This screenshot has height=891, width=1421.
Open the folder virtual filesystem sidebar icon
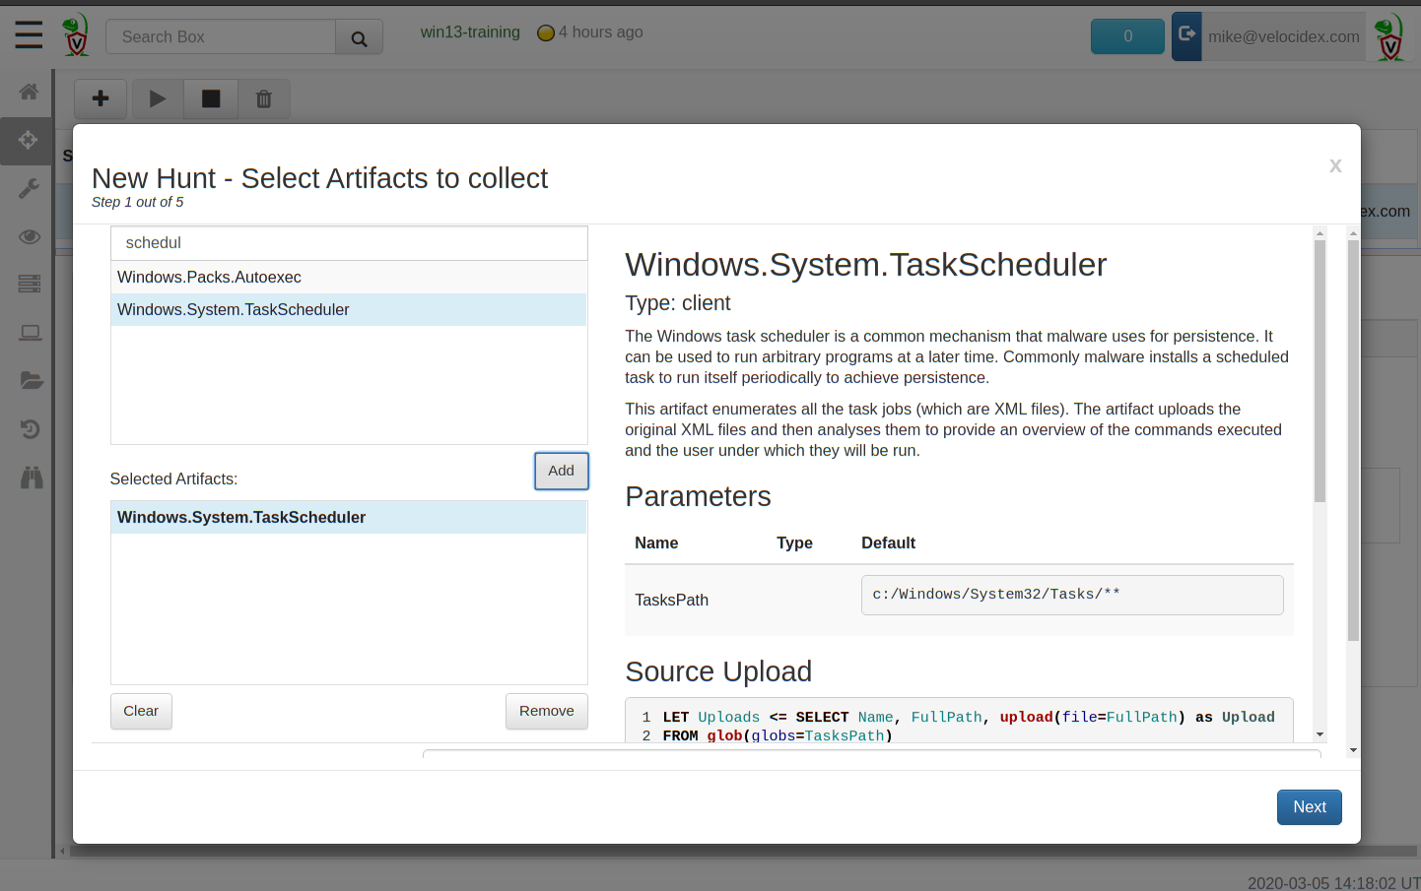31,381
